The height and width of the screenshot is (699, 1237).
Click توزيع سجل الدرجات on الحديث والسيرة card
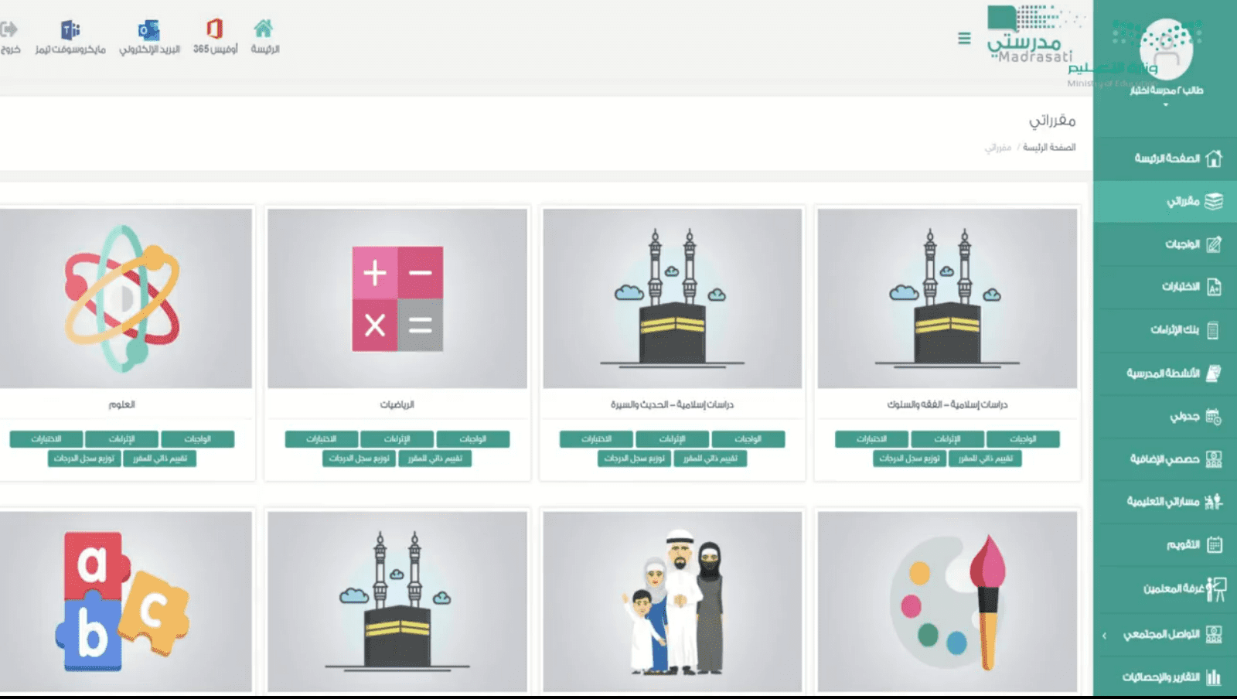(635, 459)
